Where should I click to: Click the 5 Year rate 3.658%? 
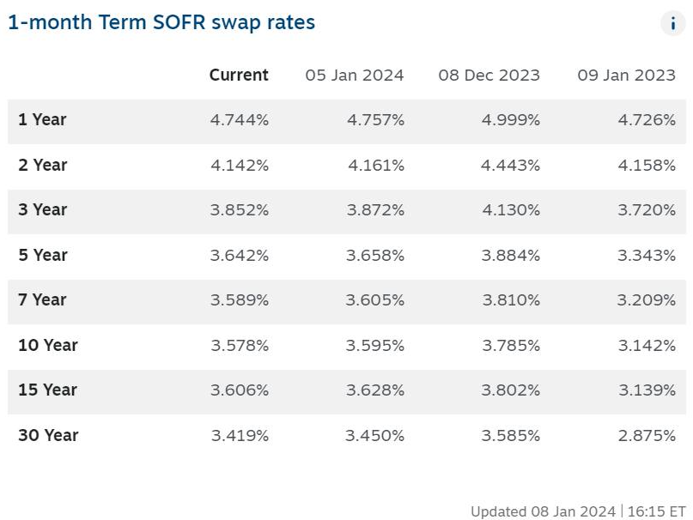375,255
